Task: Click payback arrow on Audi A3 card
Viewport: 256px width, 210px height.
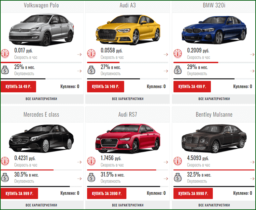Action: pyautogui.click(x=166, y=71)
